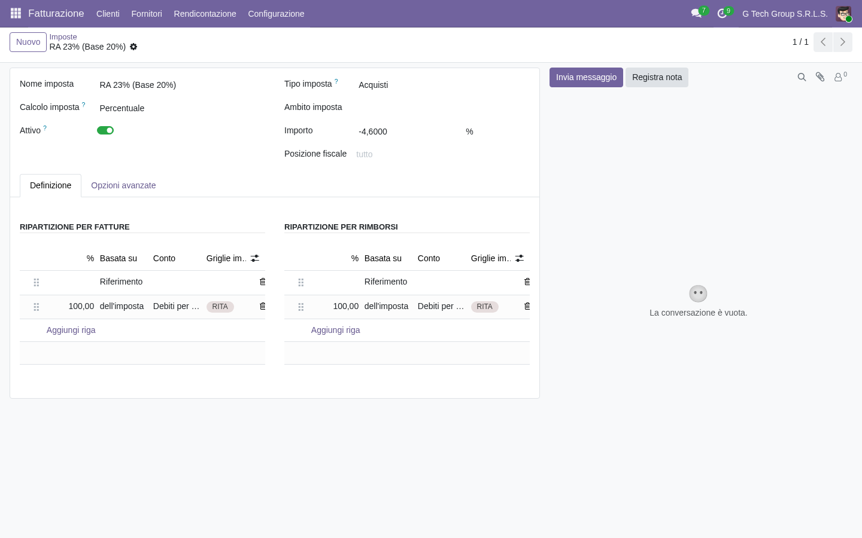Search messages with the magnifier icon in the chatter
The height and width of the screenshot is (538, 862).
click(802, 77)
